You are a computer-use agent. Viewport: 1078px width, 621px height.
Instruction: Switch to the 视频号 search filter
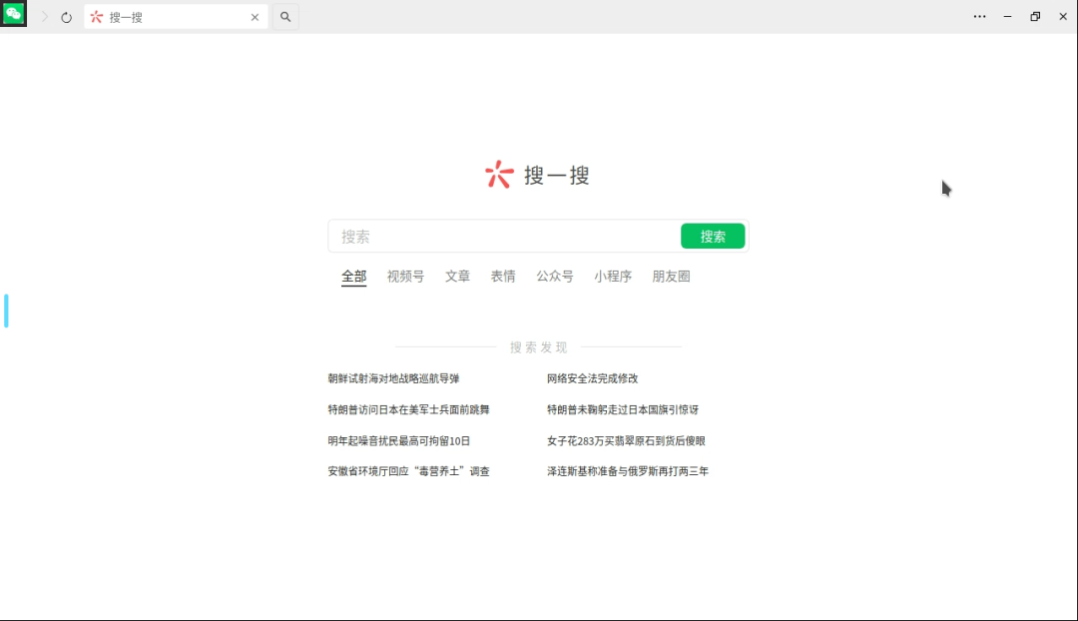tap(404, 277)
